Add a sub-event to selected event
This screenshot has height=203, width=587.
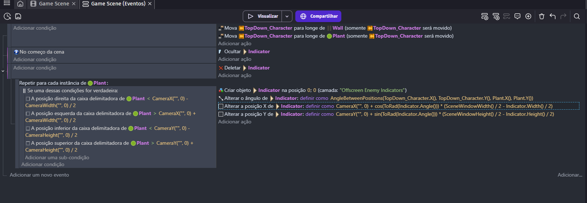pos(496,16)
